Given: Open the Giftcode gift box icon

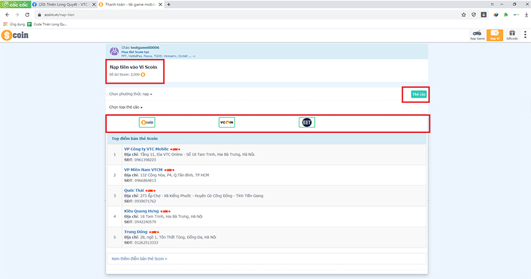Looking at the screenshot, I should coord(512,35).
